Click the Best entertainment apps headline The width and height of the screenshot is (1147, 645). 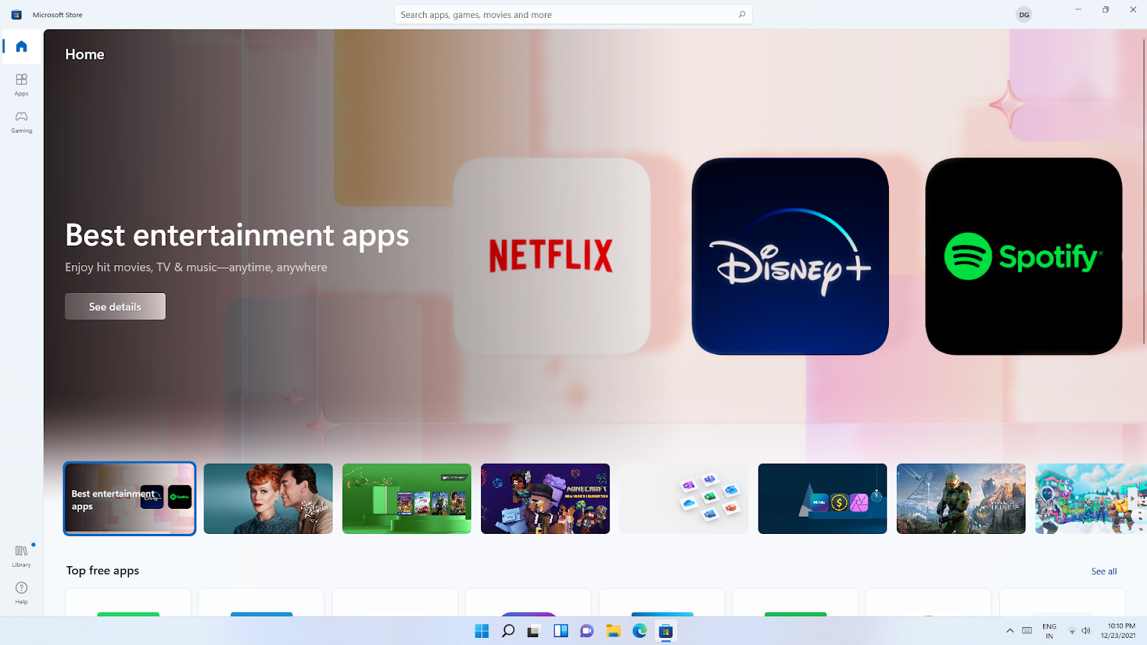[237, 236]
